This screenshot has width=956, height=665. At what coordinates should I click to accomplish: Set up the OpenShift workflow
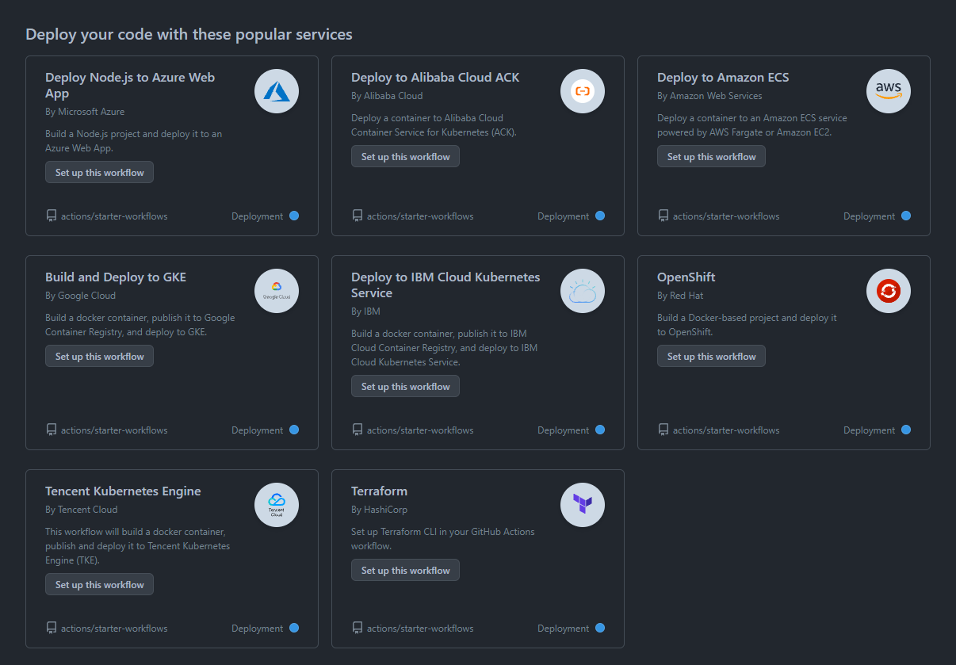(x=711, y=356)
